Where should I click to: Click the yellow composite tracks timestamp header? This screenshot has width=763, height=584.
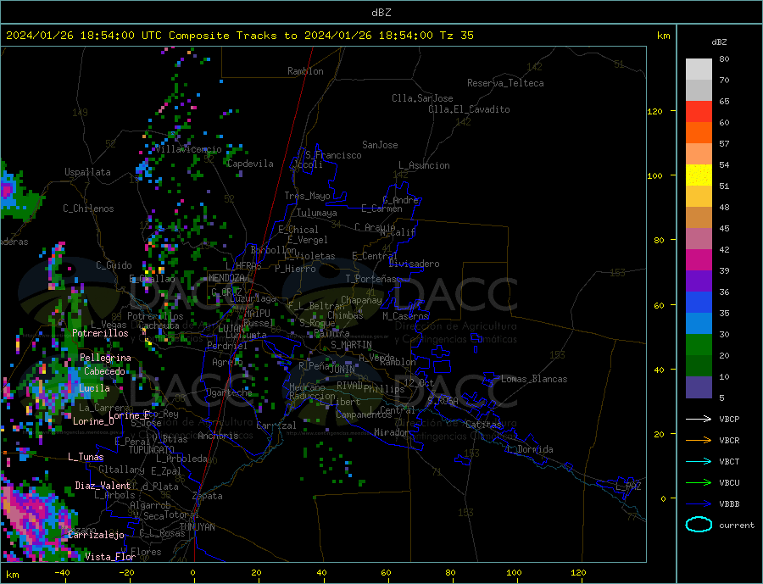click(239, 36)
